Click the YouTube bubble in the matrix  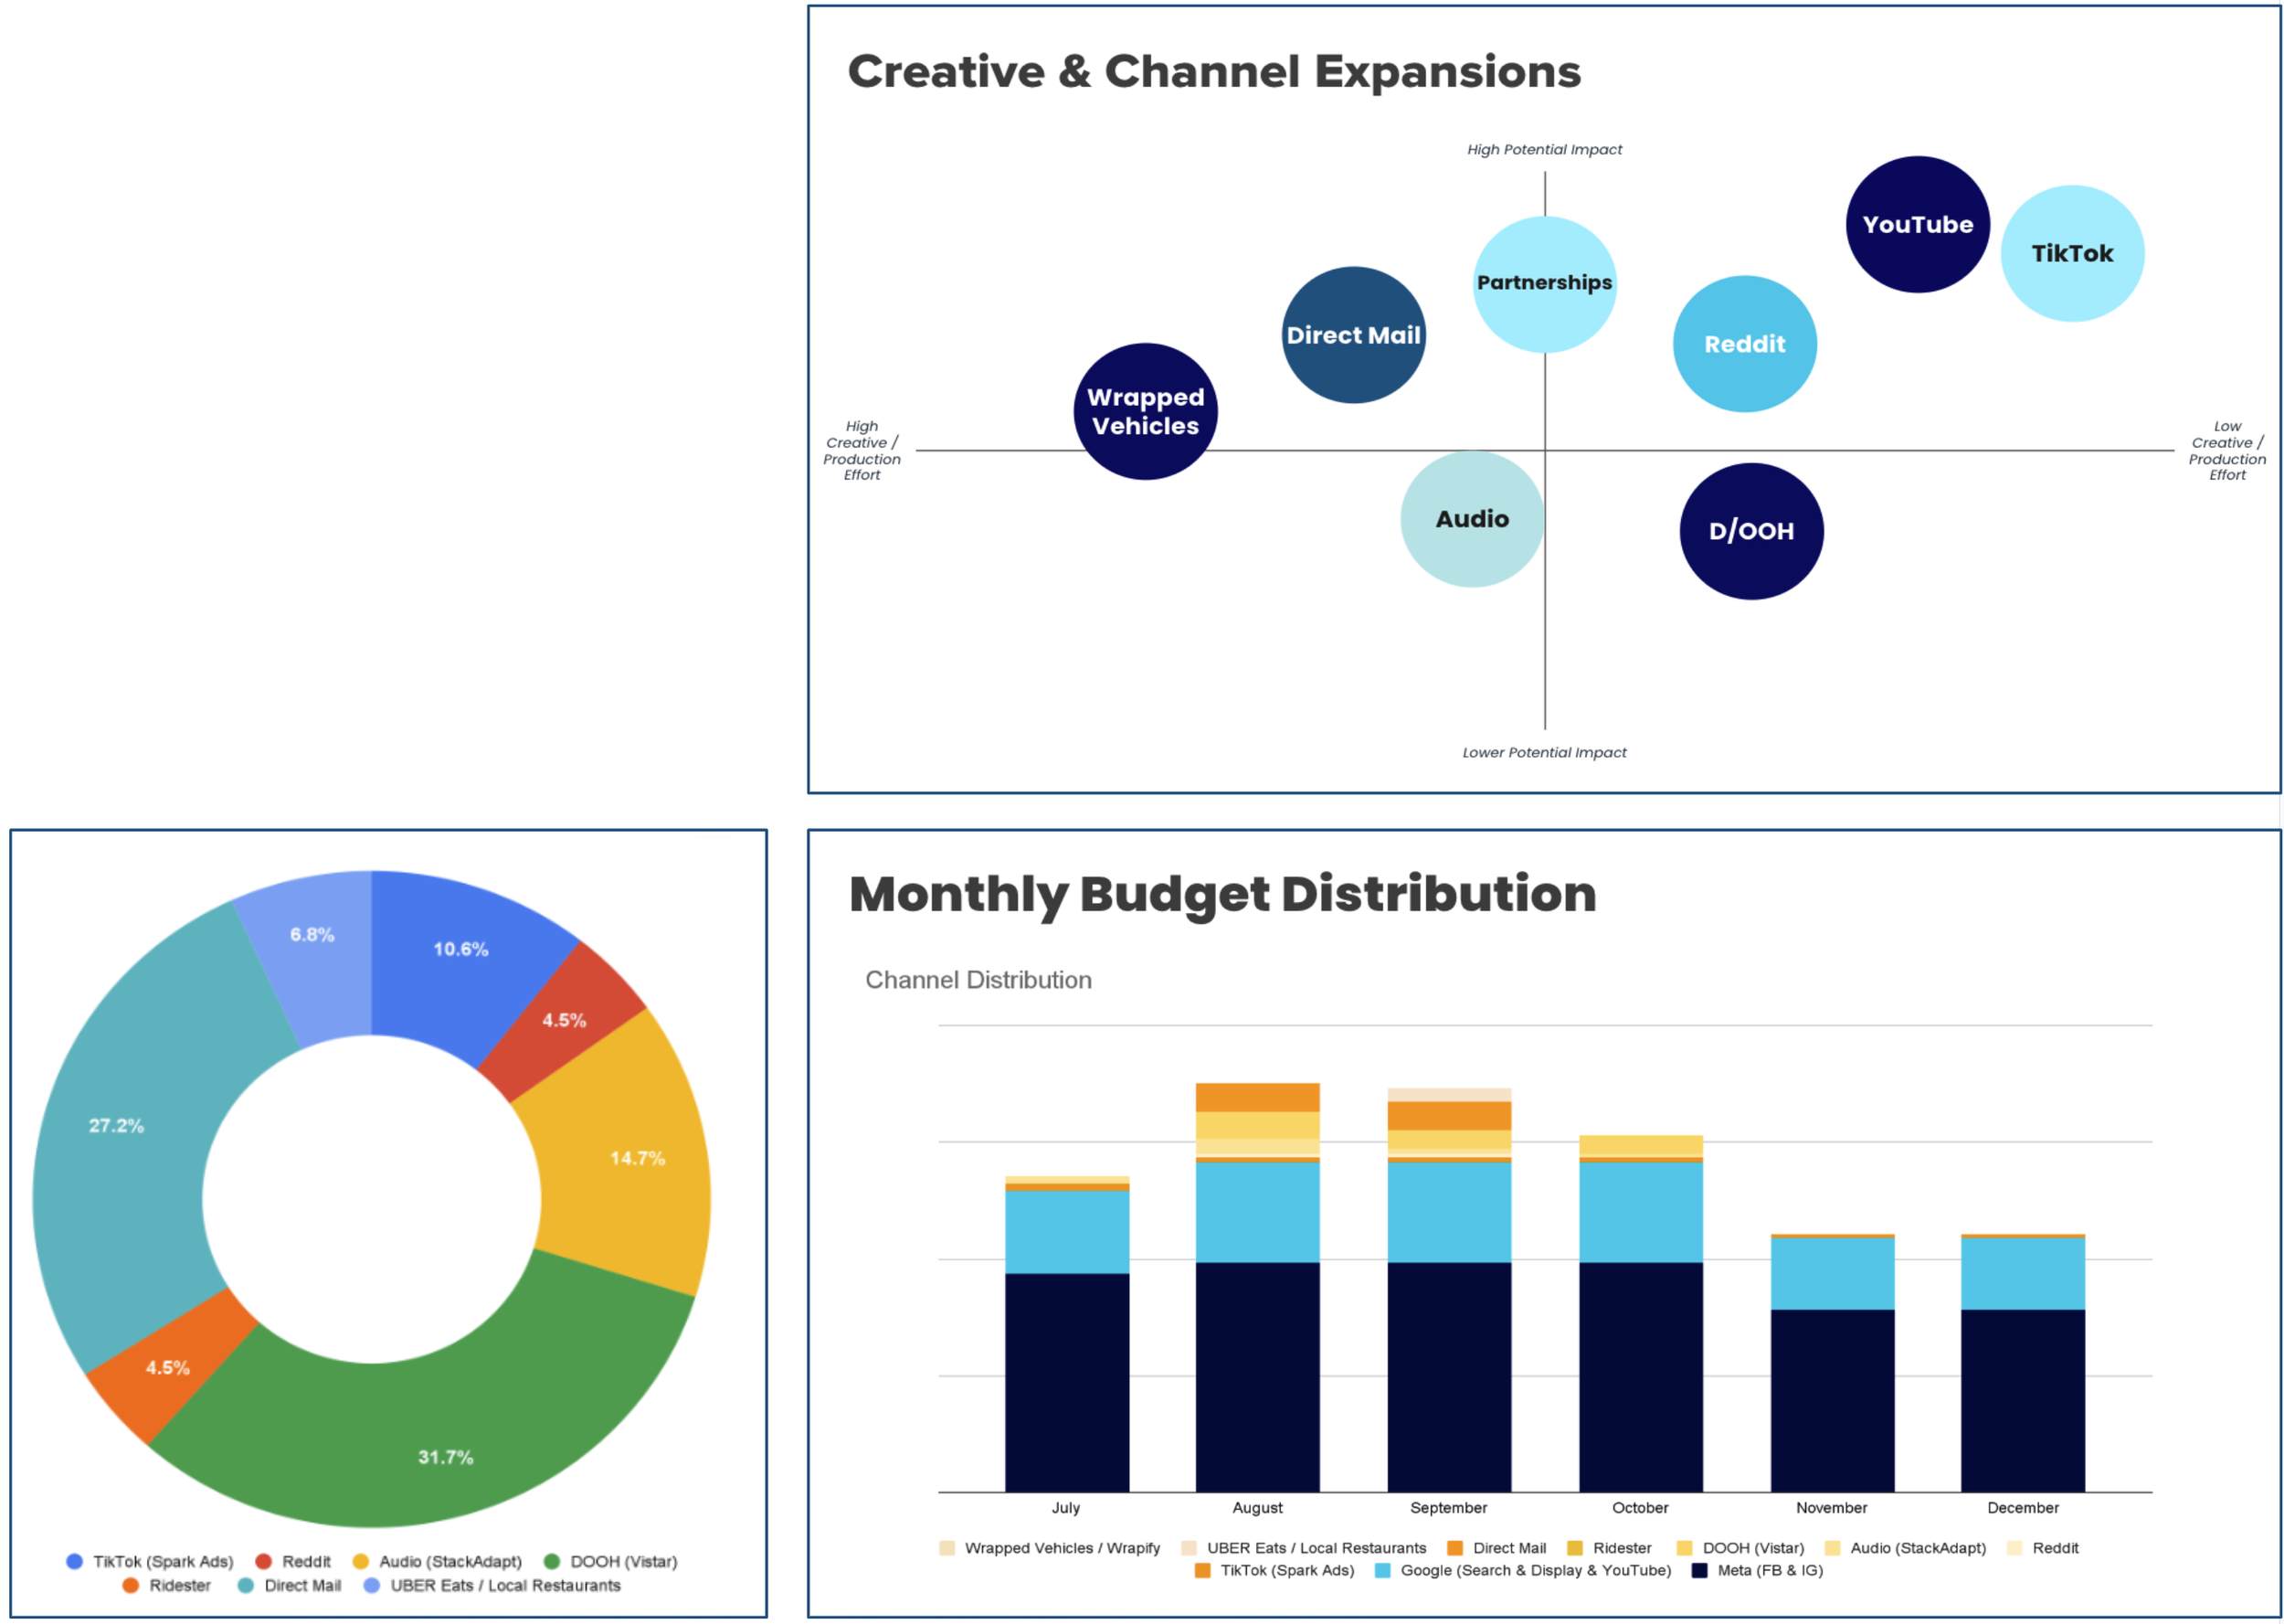click(1916, 224)
